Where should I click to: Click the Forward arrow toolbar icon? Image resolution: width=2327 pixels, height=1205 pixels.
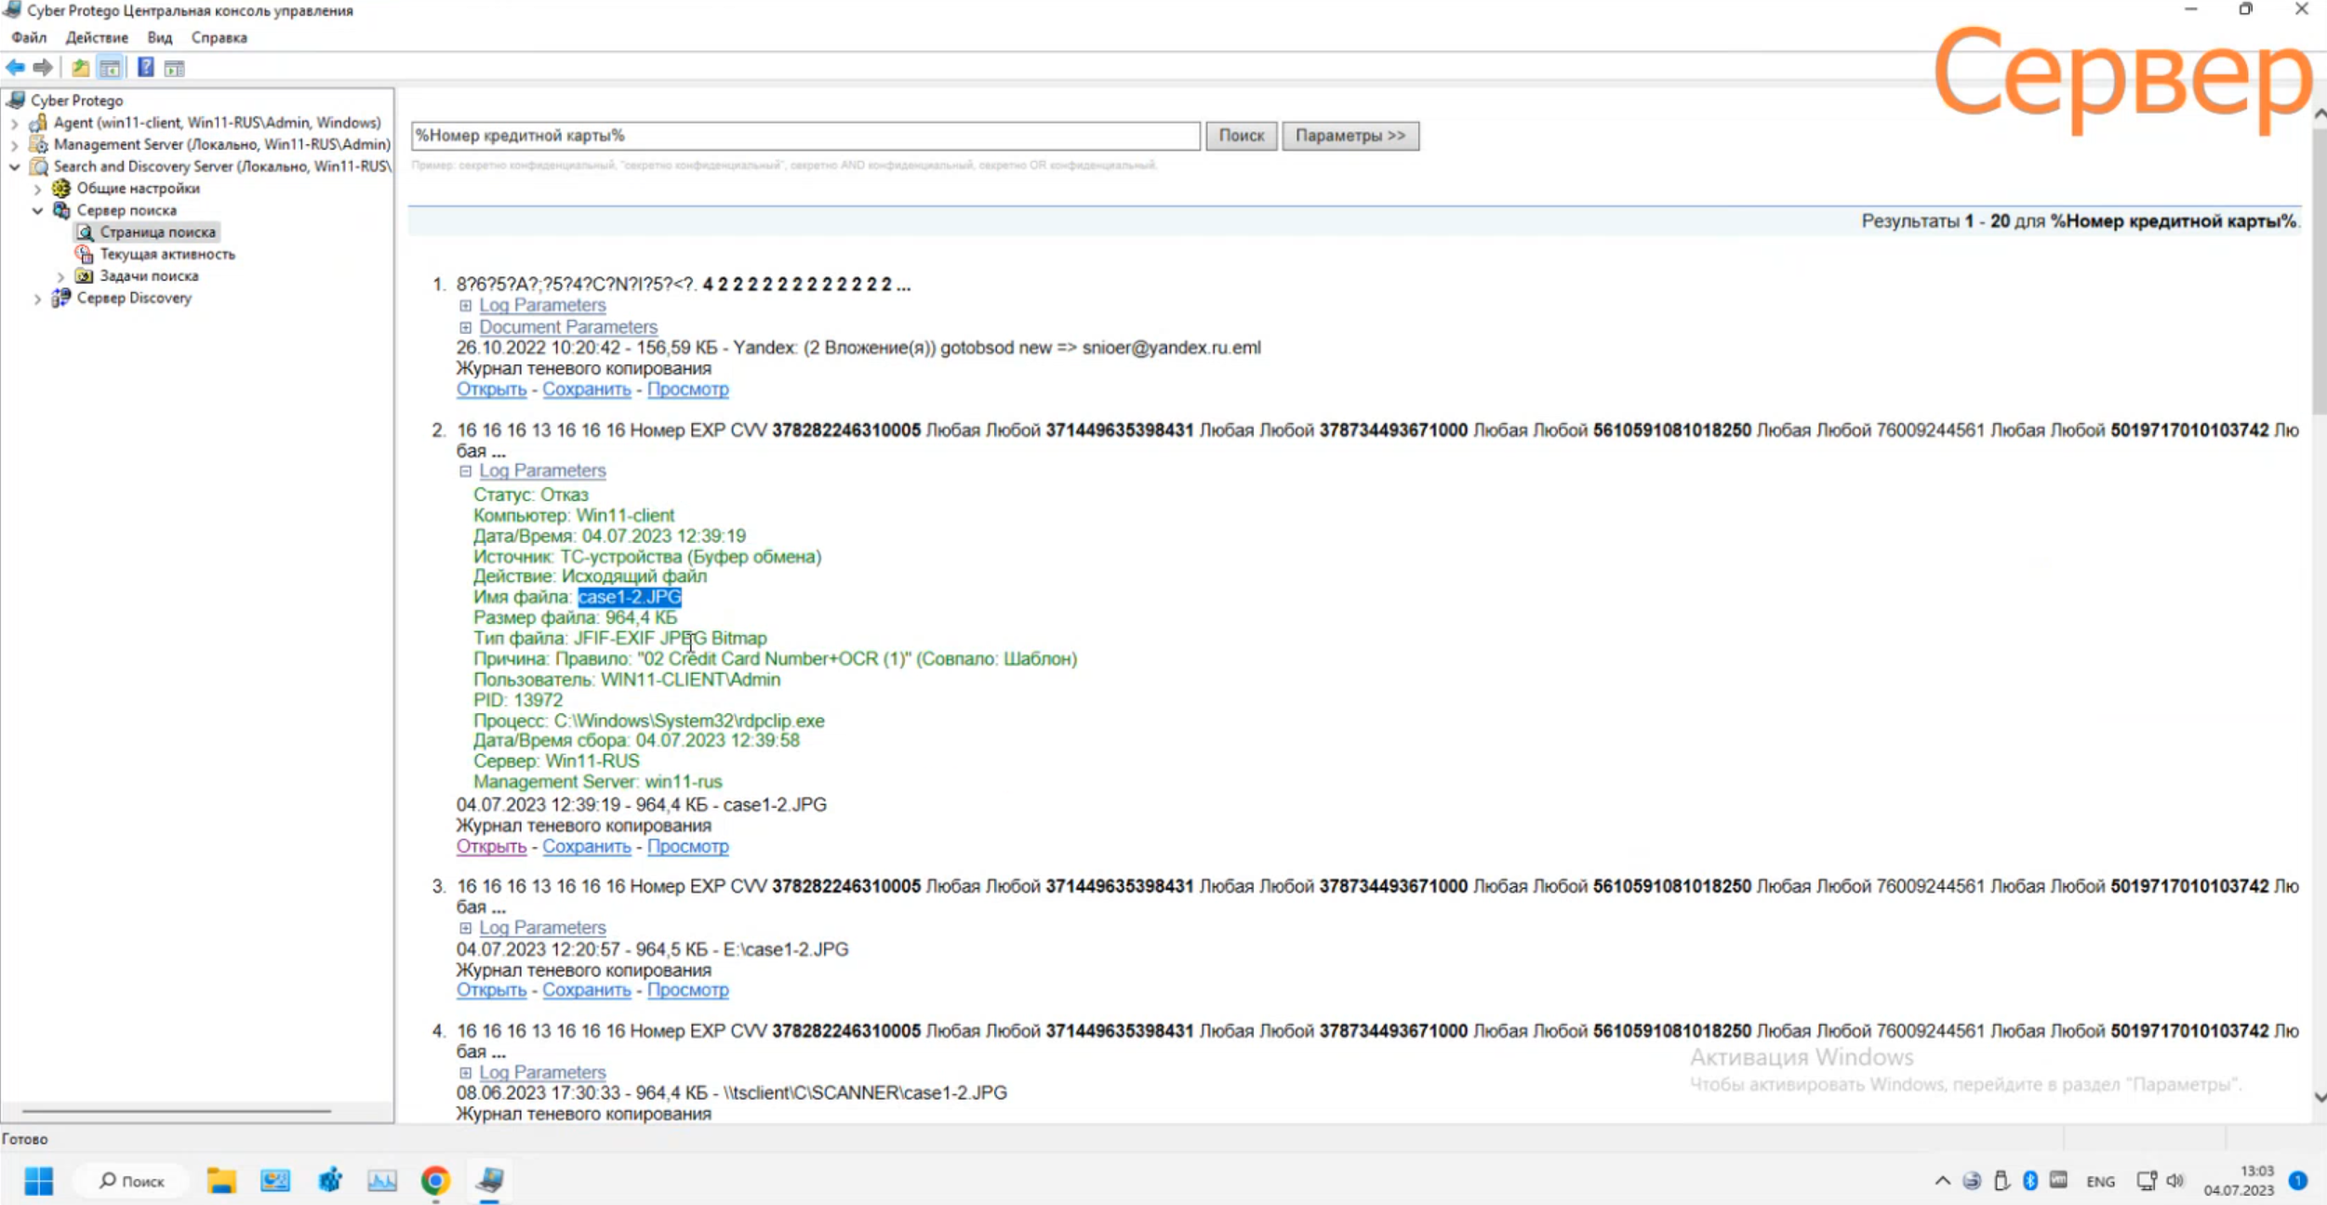[43, 68]
